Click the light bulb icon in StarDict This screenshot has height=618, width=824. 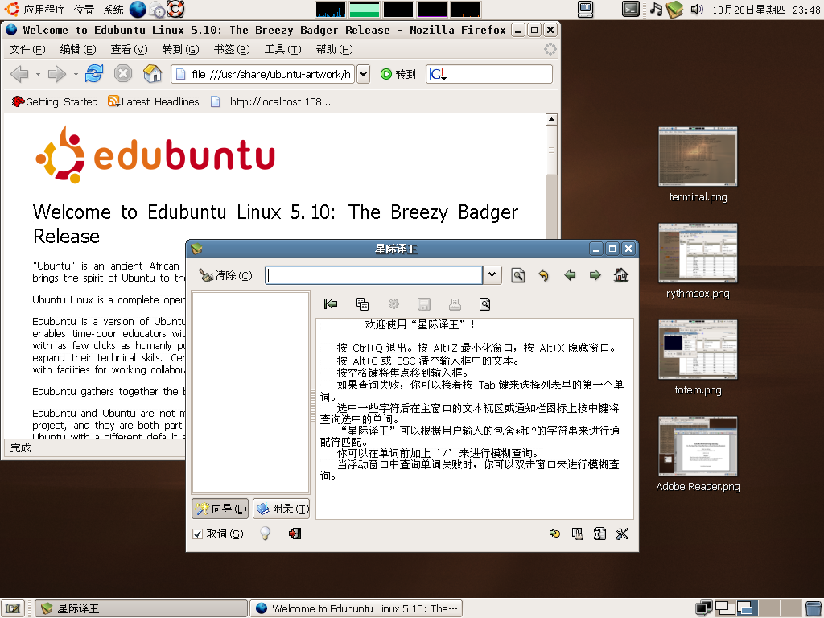[x=266, y=534]
